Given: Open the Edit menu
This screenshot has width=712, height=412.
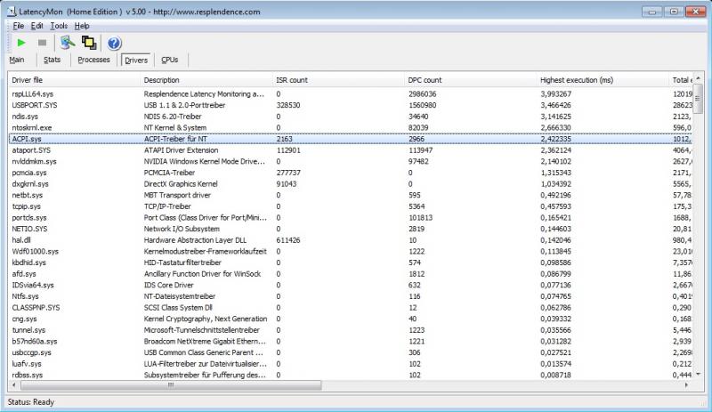Looking at the screenshot, I should (37, 26).
